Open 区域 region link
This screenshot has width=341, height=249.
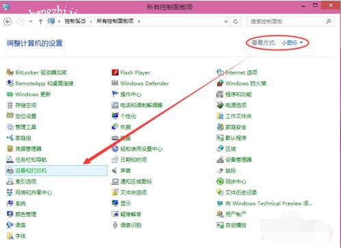click(x=231, y=149)
